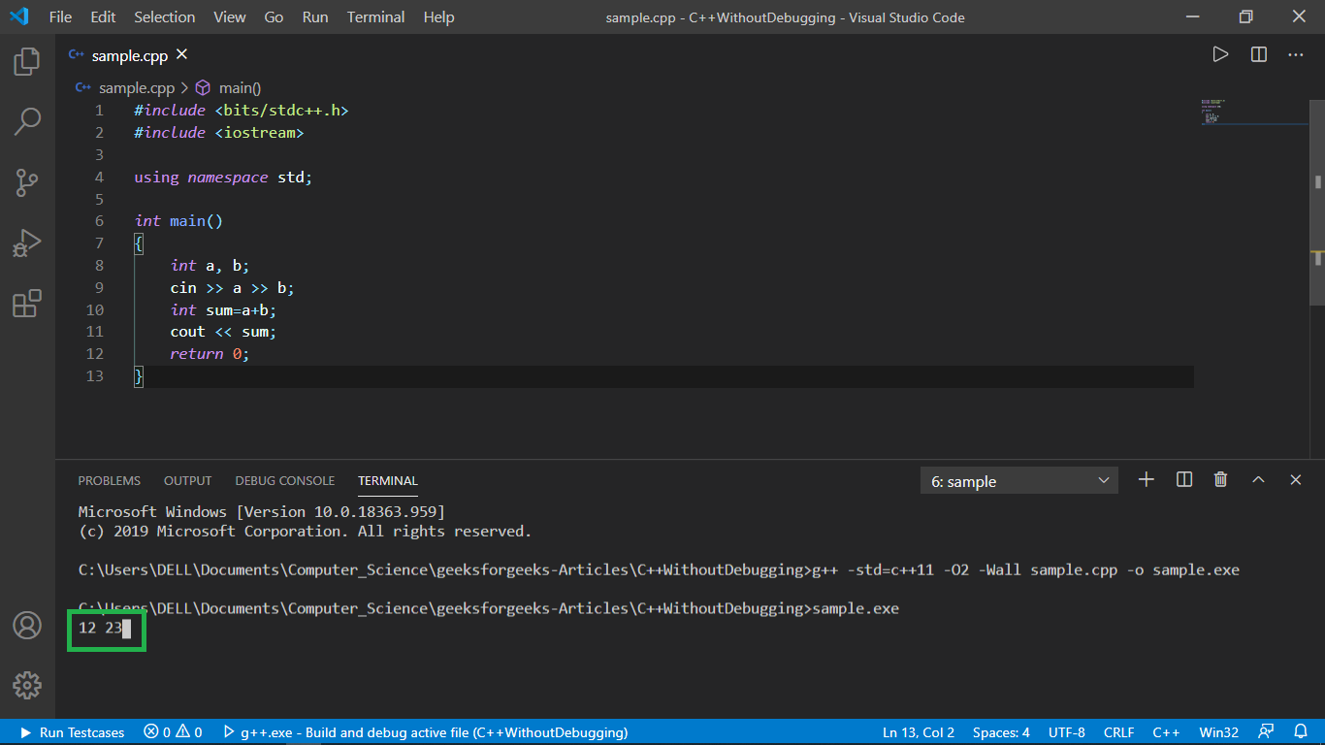Screen dimensions: 1325x745
Task: Click the 'Microsoft Windows [Version 10.0.18363.959]' terminal line
Action: click(x=262, y=511)
